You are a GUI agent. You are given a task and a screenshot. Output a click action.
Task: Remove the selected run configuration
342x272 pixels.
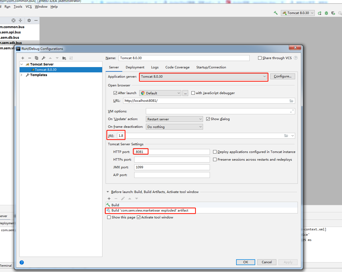tap(30, 58)
